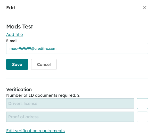Dismiss the panel with the top-right cross
This screenshot has height=138, width=151.
(x=145, y=8)
